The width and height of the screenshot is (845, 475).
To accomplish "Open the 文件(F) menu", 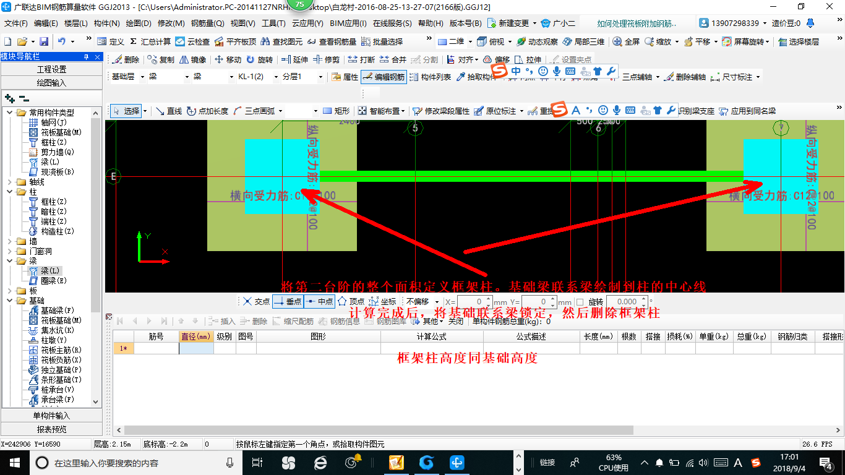I will point(17,24).
